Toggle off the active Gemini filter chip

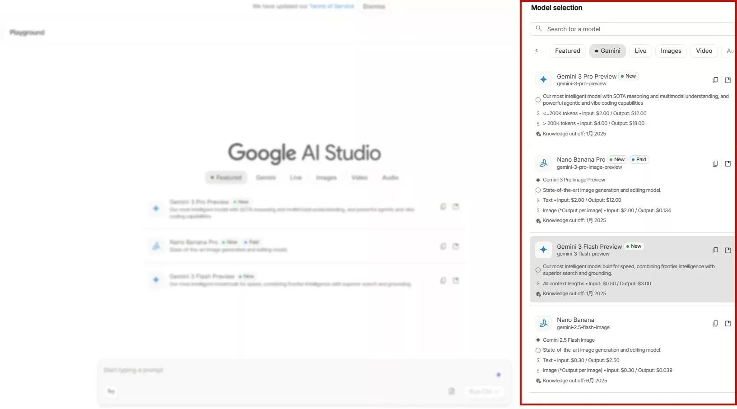[x=607, y=51]
